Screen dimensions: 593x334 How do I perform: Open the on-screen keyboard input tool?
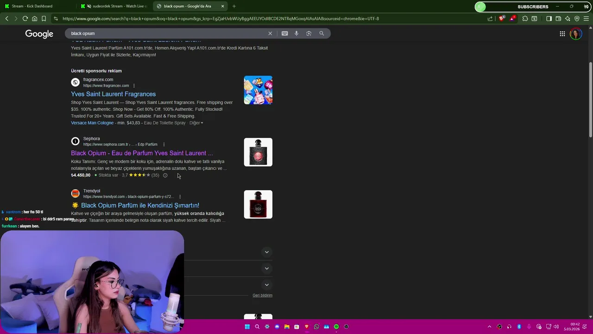pyautogui.click(x=284, y=33)
